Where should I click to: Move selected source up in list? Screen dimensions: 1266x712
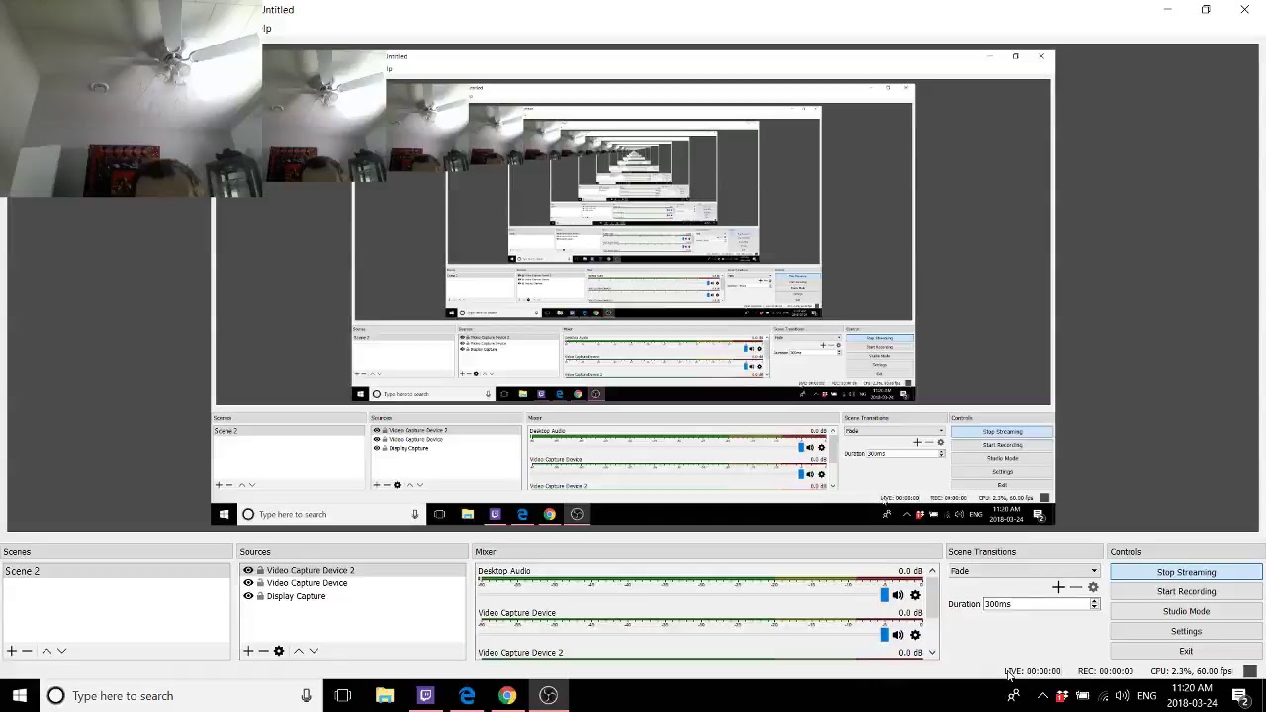click(298, 651)
